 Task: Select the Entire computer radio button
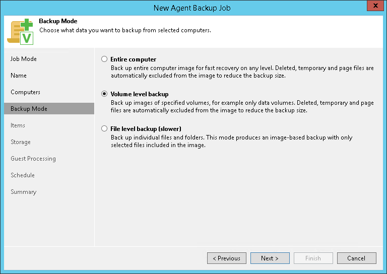tap(104, 59)
